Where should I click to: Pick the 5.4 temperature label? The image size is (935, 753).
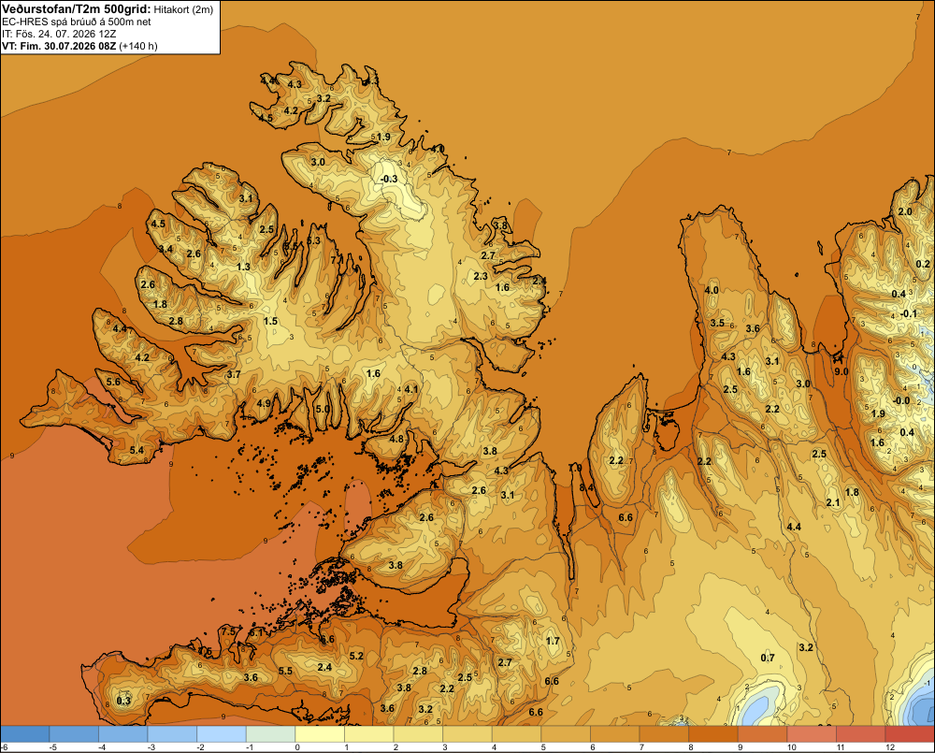click(x=137, y=450)
